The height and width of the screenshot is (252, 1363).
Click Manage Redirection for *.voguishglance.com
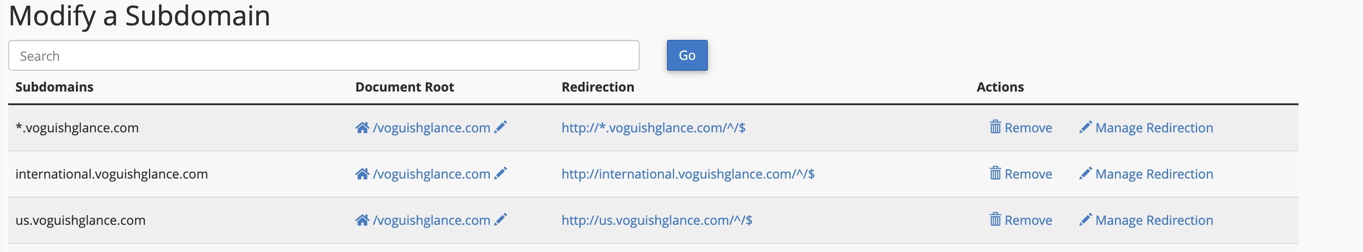(x=1154, y=128)
